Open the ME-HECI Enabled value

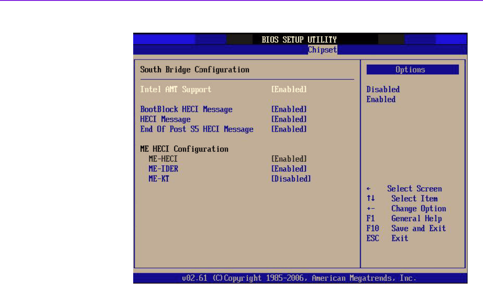pos(289,159)
